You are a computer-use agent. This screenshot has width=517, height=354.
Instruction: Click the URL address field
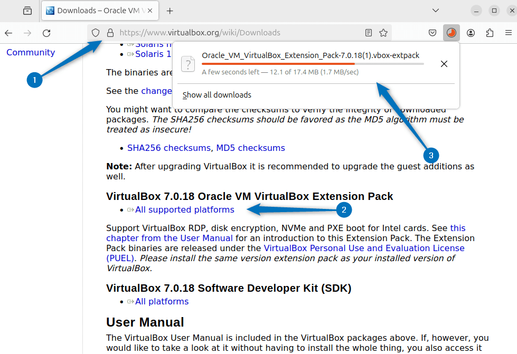click(238, 33)
